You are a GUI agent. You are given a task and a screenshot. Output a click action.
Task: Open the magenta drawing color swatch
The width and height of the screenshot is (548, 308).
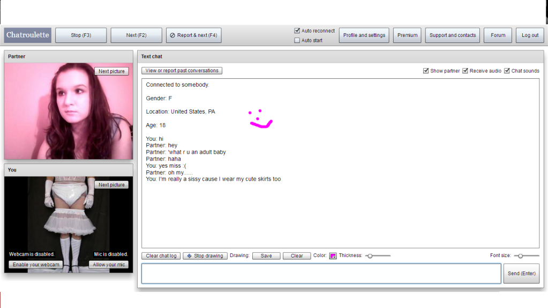[x=333, y=256]
